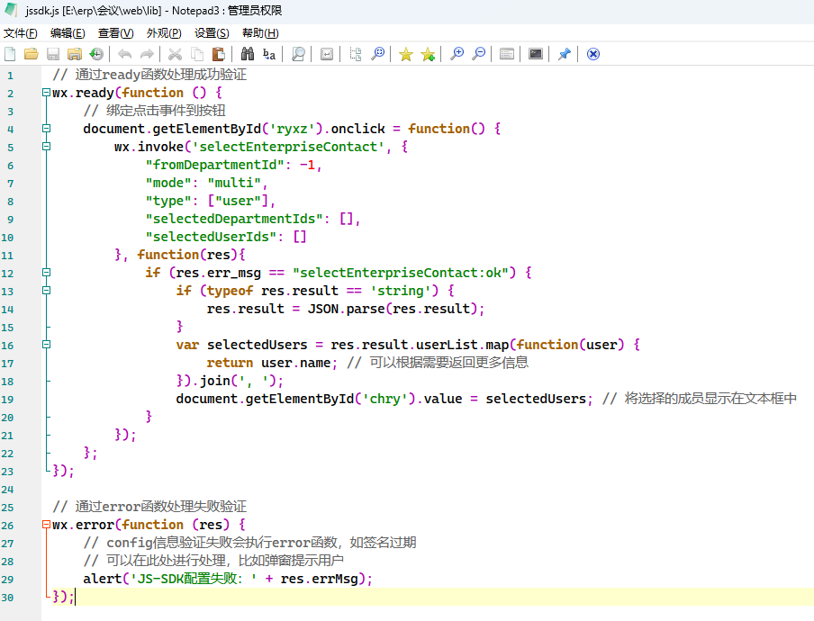The width and height of the screenshot is (814, 621).
Task: Collapse the err_msg if-block fold on line 12
Action: (46, 273)
